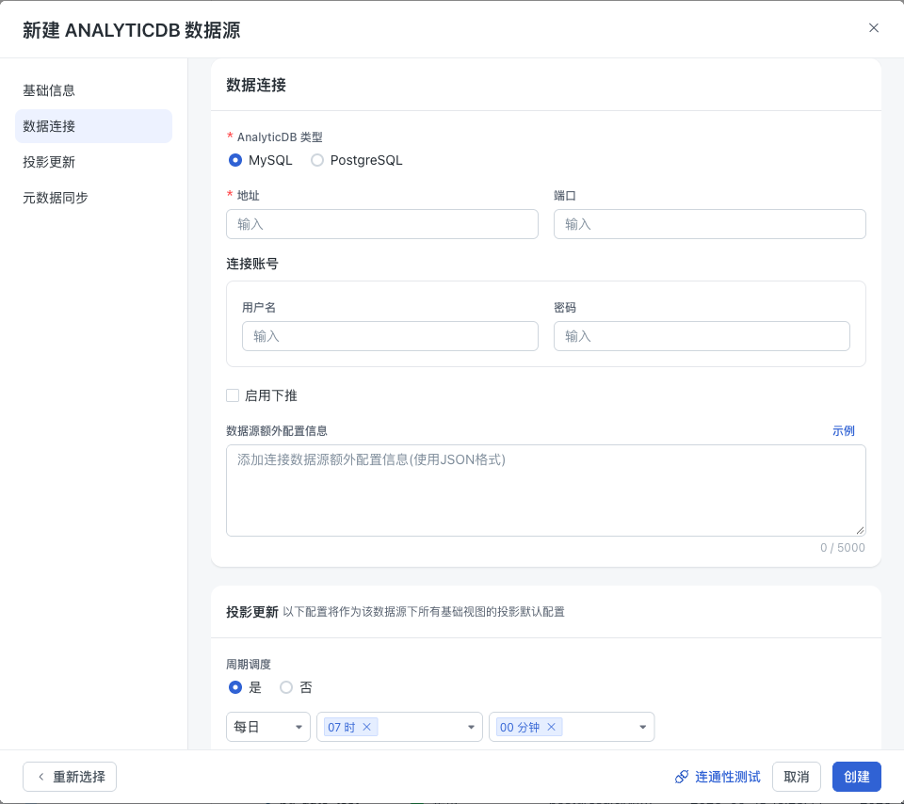The image size is (904, 804).
Task: Open the 示例 link
Action: (843, 430)
